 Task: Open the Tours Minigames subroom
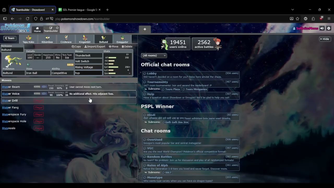pyautogui.click(x=195, y=89)
